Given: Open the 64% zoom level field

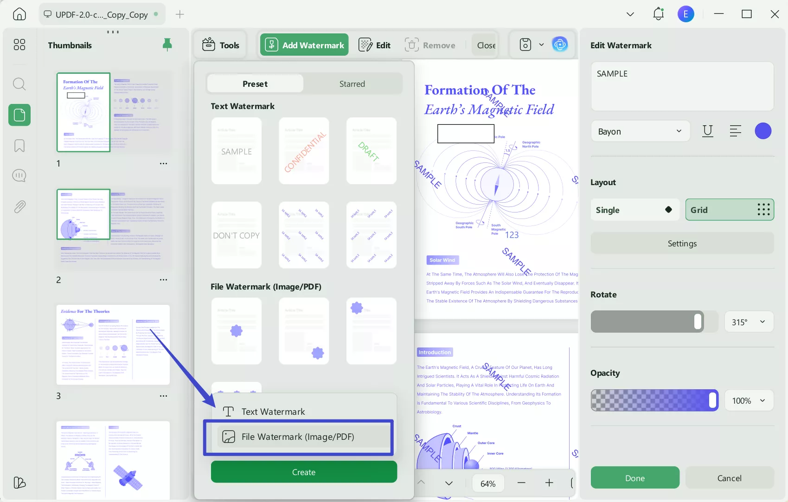Looking at the screenshot, I should click(x=488, y=483).
